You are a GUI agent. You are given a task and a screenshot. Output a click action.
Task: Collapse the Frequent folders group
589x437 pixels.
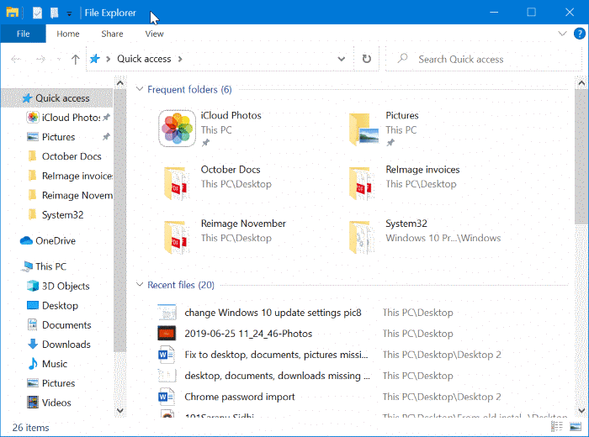(x=140, y=89)
